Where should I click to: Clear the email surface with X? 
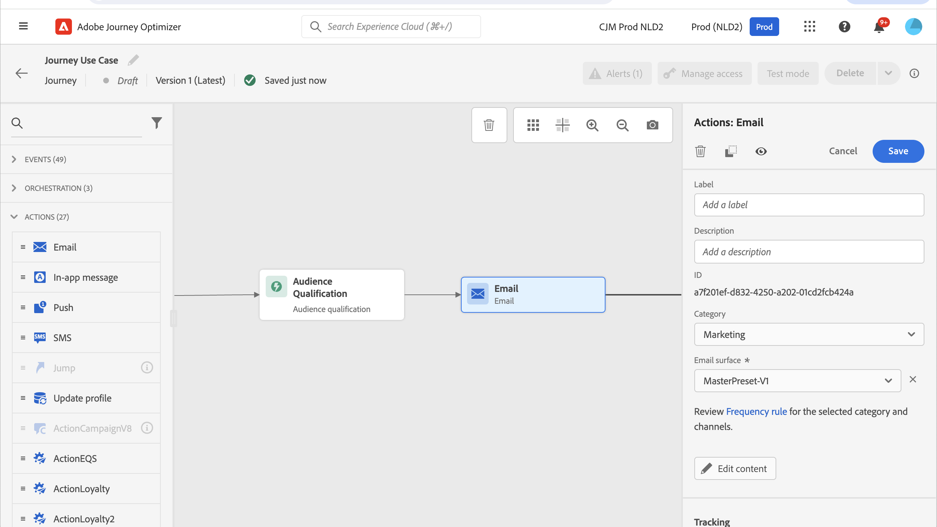(x=913, y=379)
